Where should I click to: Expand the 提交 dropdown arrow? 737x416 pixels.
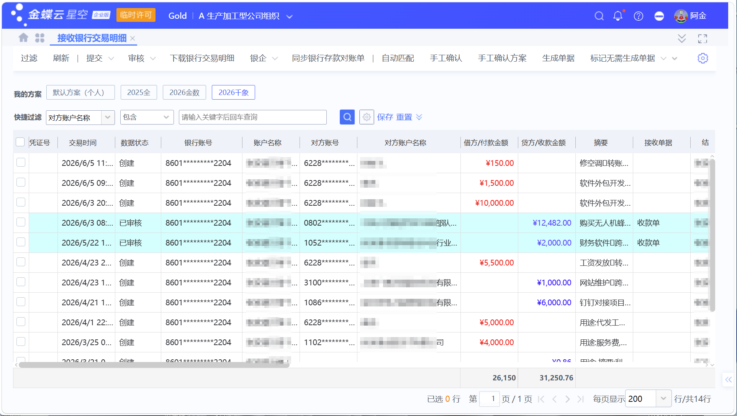coord(111,59)
